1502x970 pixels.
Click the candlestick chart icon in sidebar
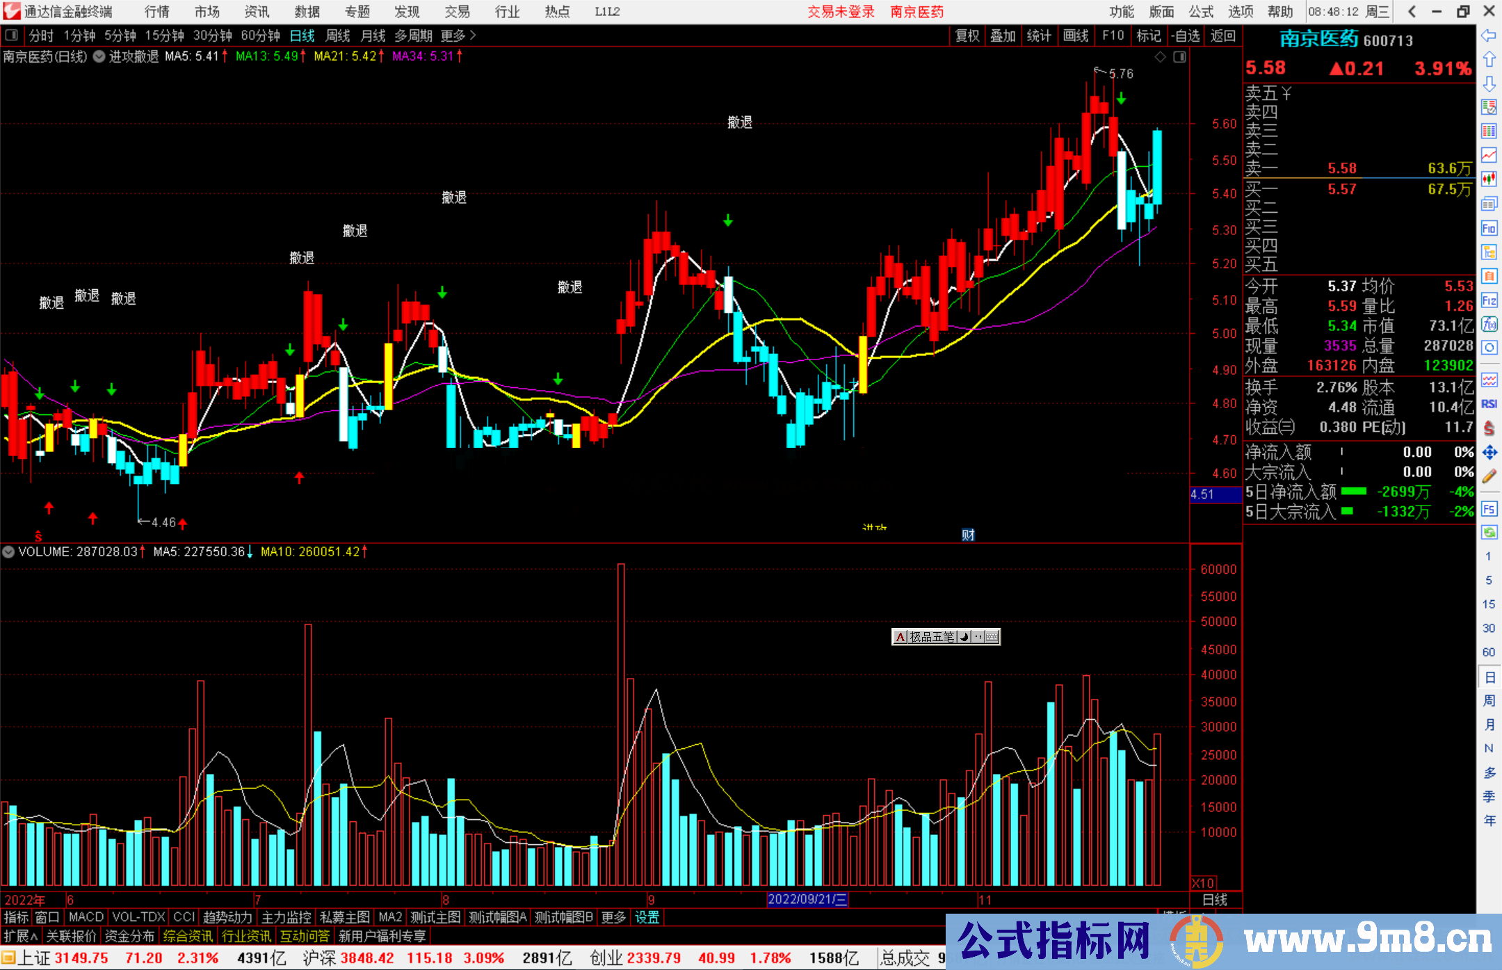point(1489,179)
